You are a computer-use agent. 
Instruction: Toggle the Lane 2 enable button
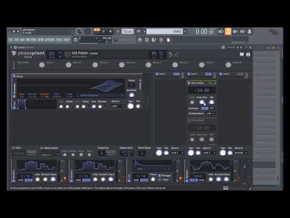click(189, 74)
